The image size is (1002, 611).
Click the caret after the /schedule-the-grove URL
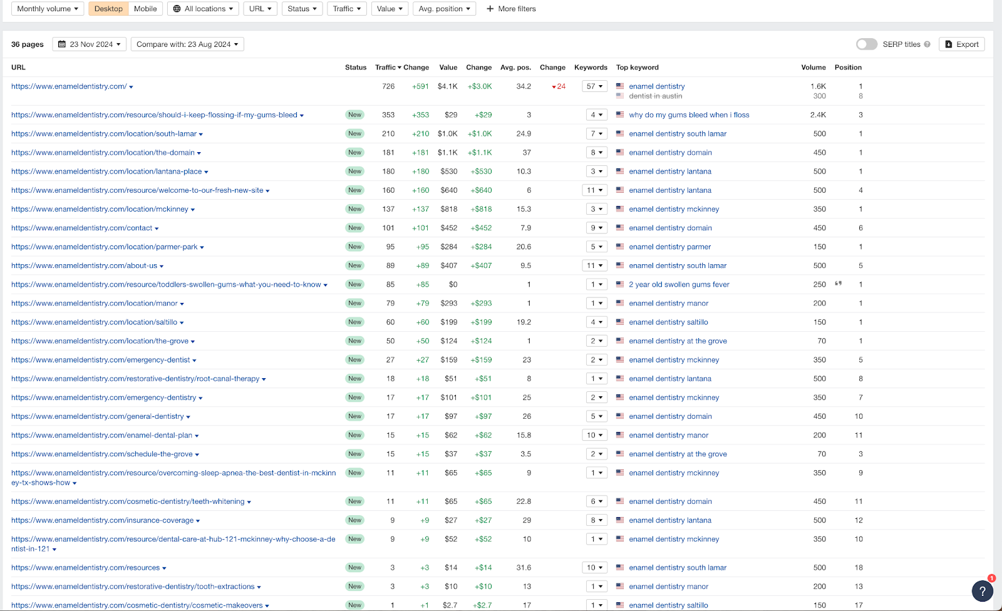click(197, 454)
